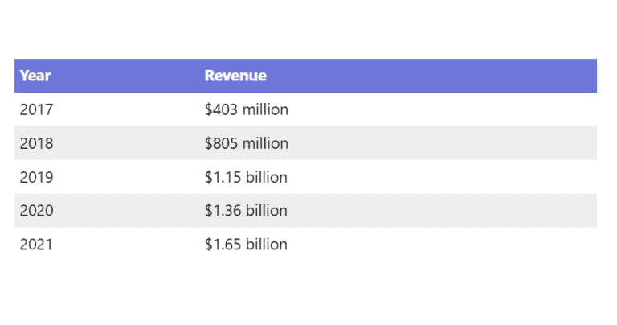Select the 2021 year cell
This screenshot has width=617, height=325.
pos(36,245)
